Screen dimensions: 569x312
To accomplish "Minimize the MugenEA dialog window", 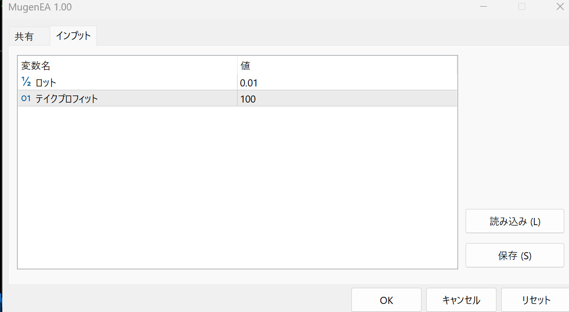I will (x=483, y=7).
